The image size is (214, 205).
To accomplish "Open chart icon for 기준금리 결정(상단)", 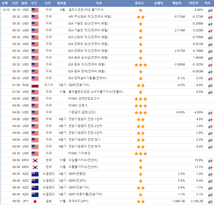I will 210,113.
